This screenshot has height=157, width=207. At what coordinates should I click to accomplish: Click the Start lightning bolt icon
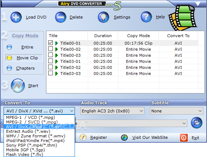[x=18, y=86]
